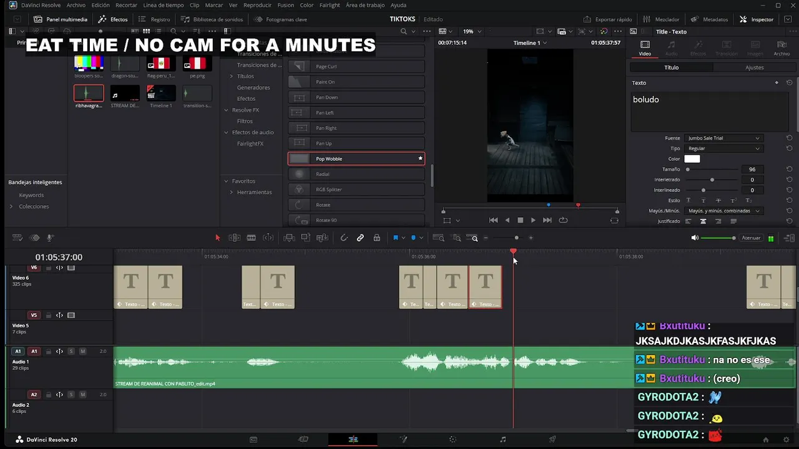Toggle the Panel multimedia button

(x=61, y=19)
